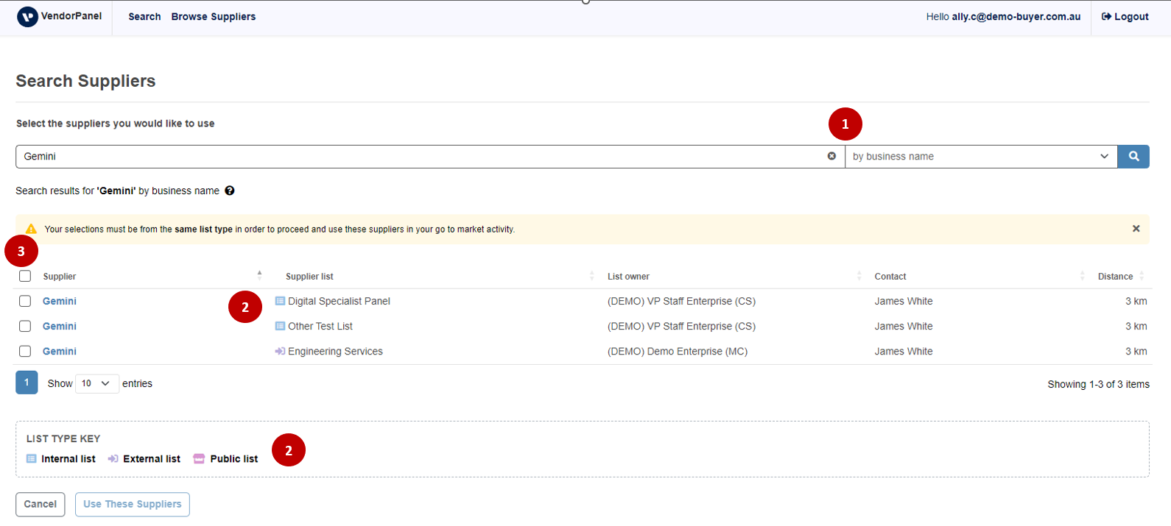Click the internal list icon beside Other Test List
Screen dimensions: 1171x526
click(280, 326)
